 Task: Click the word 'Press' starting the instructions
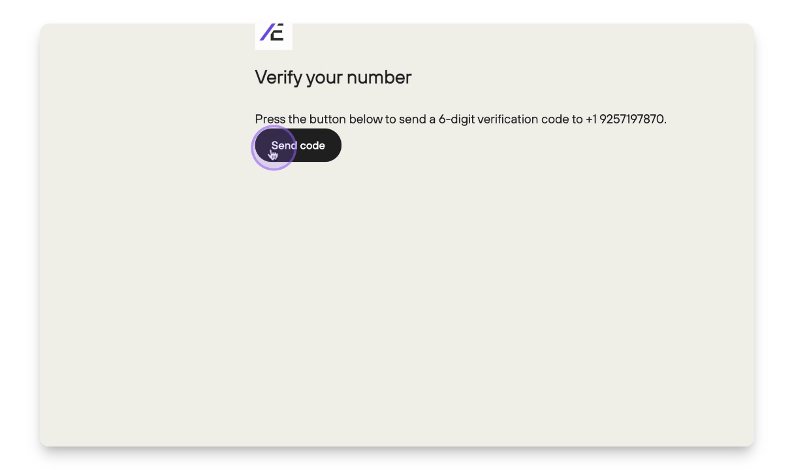pyautogui.click(x=270, y=119)
